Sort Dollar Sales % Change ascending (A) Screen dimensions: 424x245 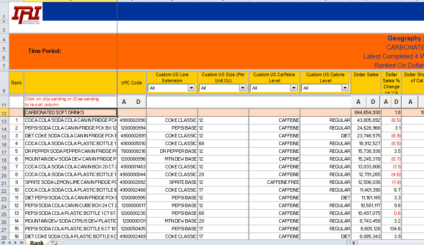click(x=386, y=102)
